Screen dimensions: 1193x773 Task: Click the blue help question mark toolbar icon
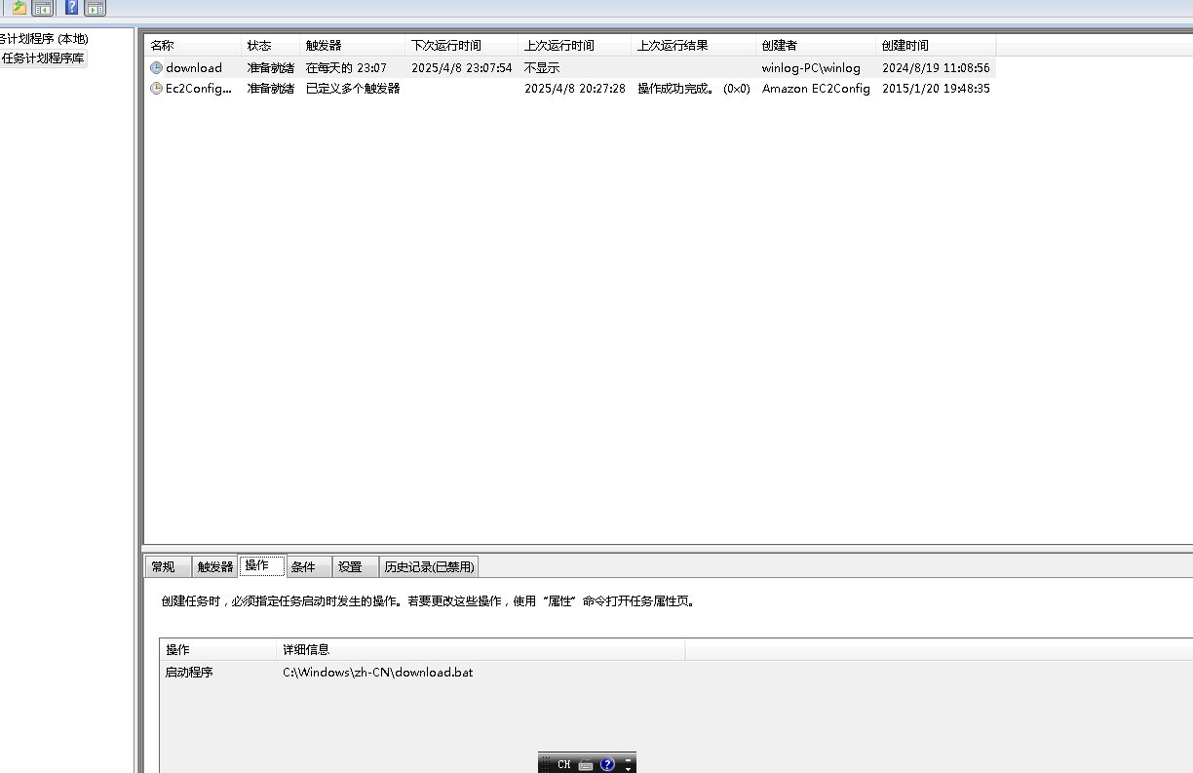71,8
